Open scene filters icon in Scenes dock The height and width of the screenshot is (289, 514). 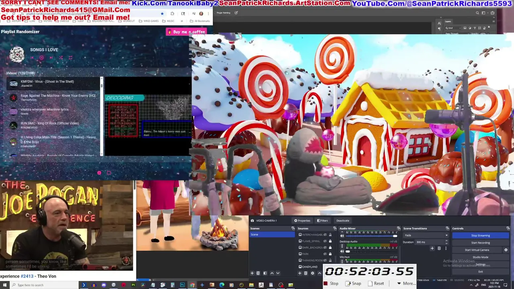265,273
